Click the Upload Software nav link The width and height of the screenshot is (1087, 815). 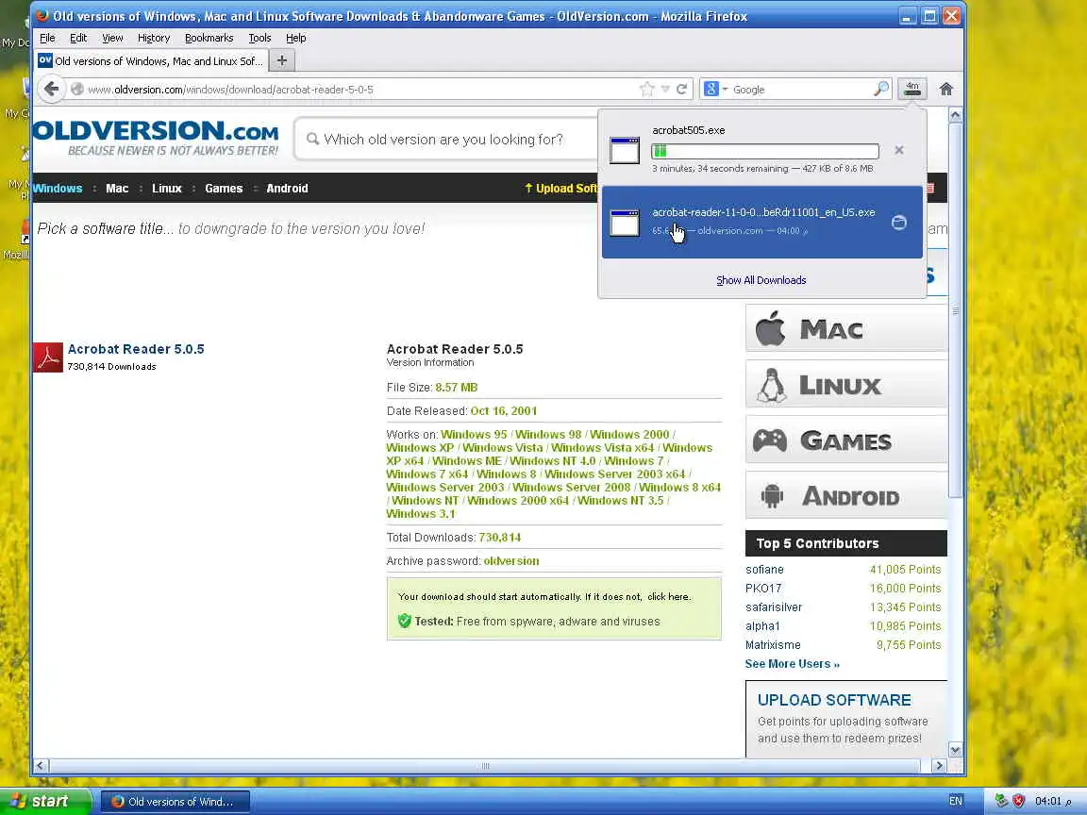click(560, 188)
